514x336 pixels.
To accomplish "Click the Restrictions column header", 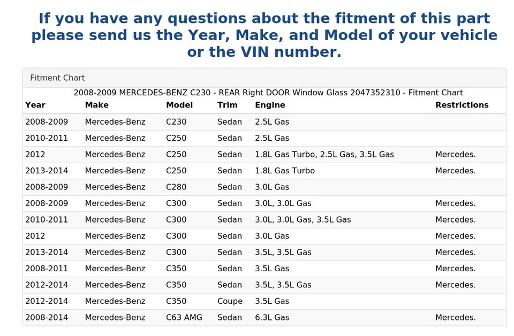I will coord(462,105).
